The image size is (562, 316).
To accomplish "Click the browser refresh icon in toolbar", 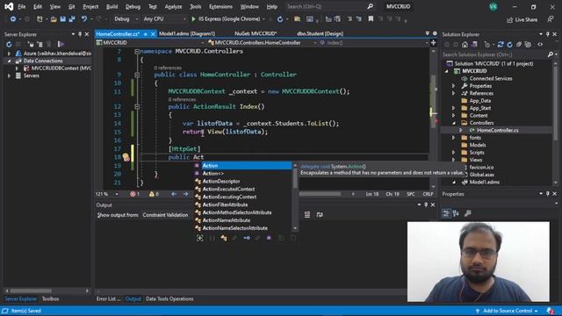I will point(280,19).
